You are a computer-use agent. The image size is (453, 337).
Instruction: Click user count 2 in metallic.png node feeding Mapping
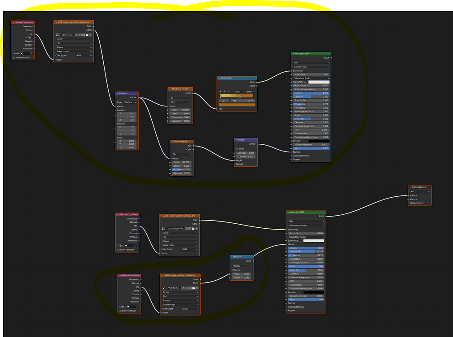tap(77, 35)
